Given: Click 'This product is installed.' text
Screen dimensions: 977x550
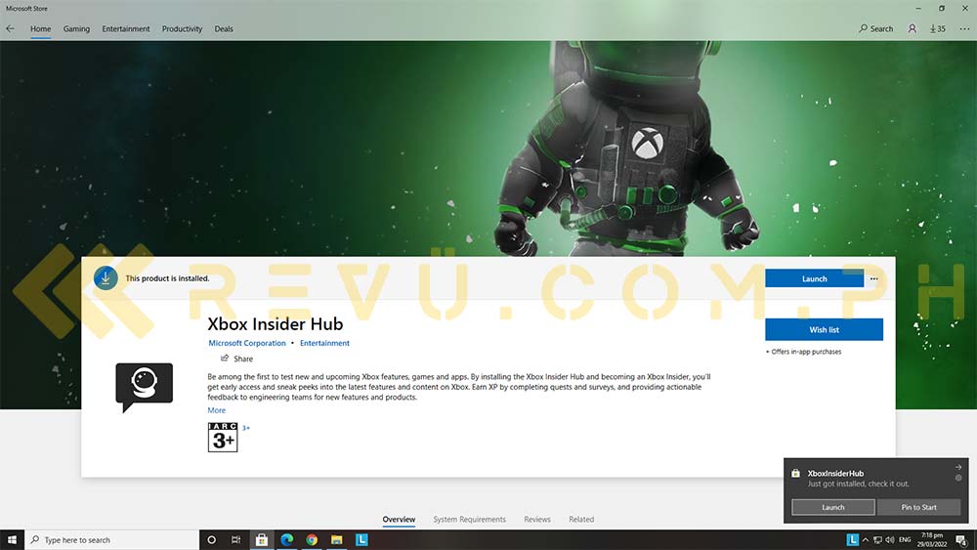Looking at the screenshot, I should 167,278.
